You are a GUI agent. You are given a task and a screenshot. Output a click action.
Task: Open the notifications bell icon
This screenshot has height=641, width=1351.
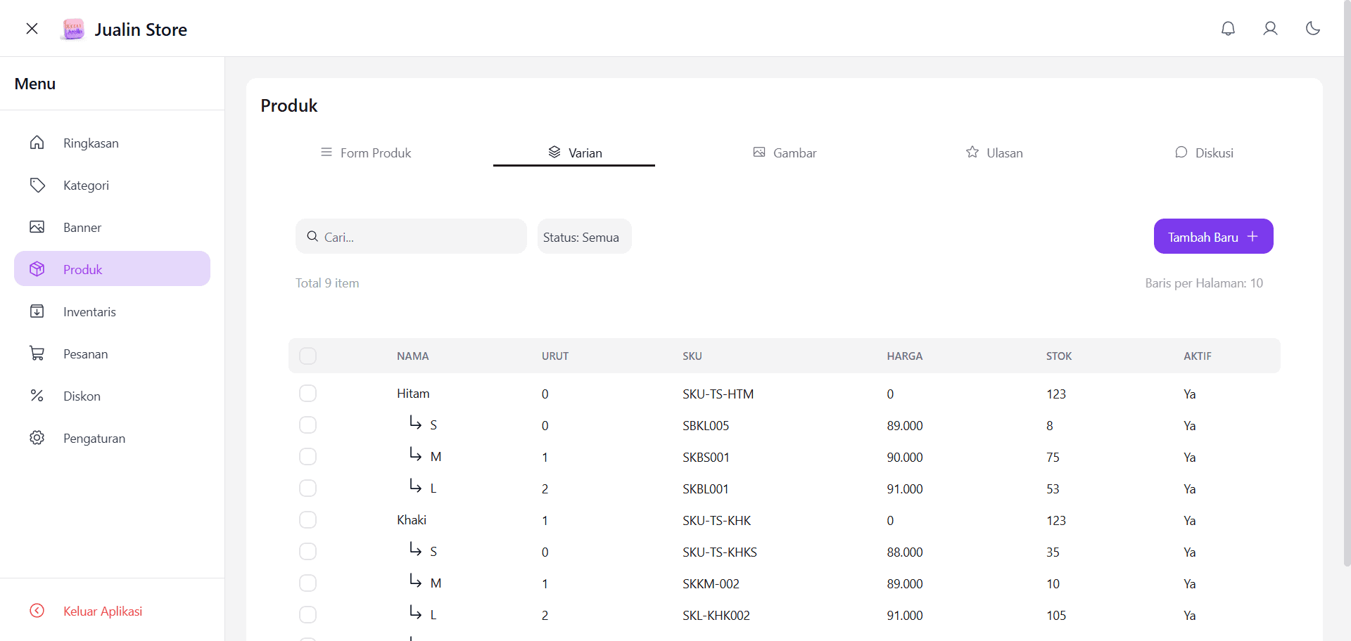click(x=1228, y=28)
